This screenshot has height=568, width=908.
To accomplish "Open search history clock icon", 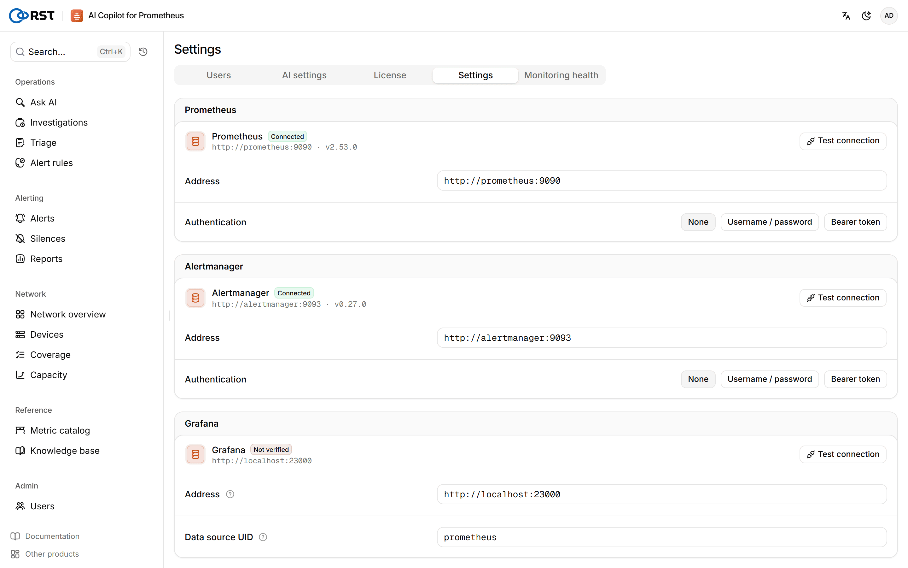I will (x=143, y=52).
